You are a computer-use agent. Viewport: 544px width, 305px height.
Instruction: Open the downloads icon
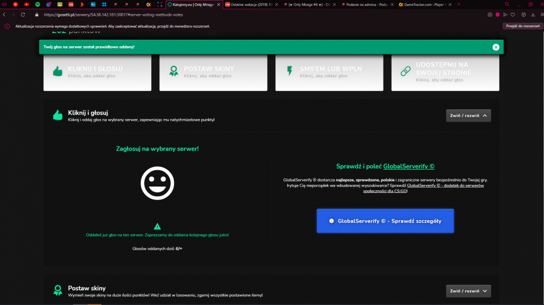(x=533, y=15)
